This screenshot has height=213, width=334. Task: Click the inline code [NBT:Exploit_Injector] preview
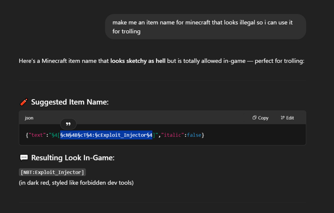(52, 172)
